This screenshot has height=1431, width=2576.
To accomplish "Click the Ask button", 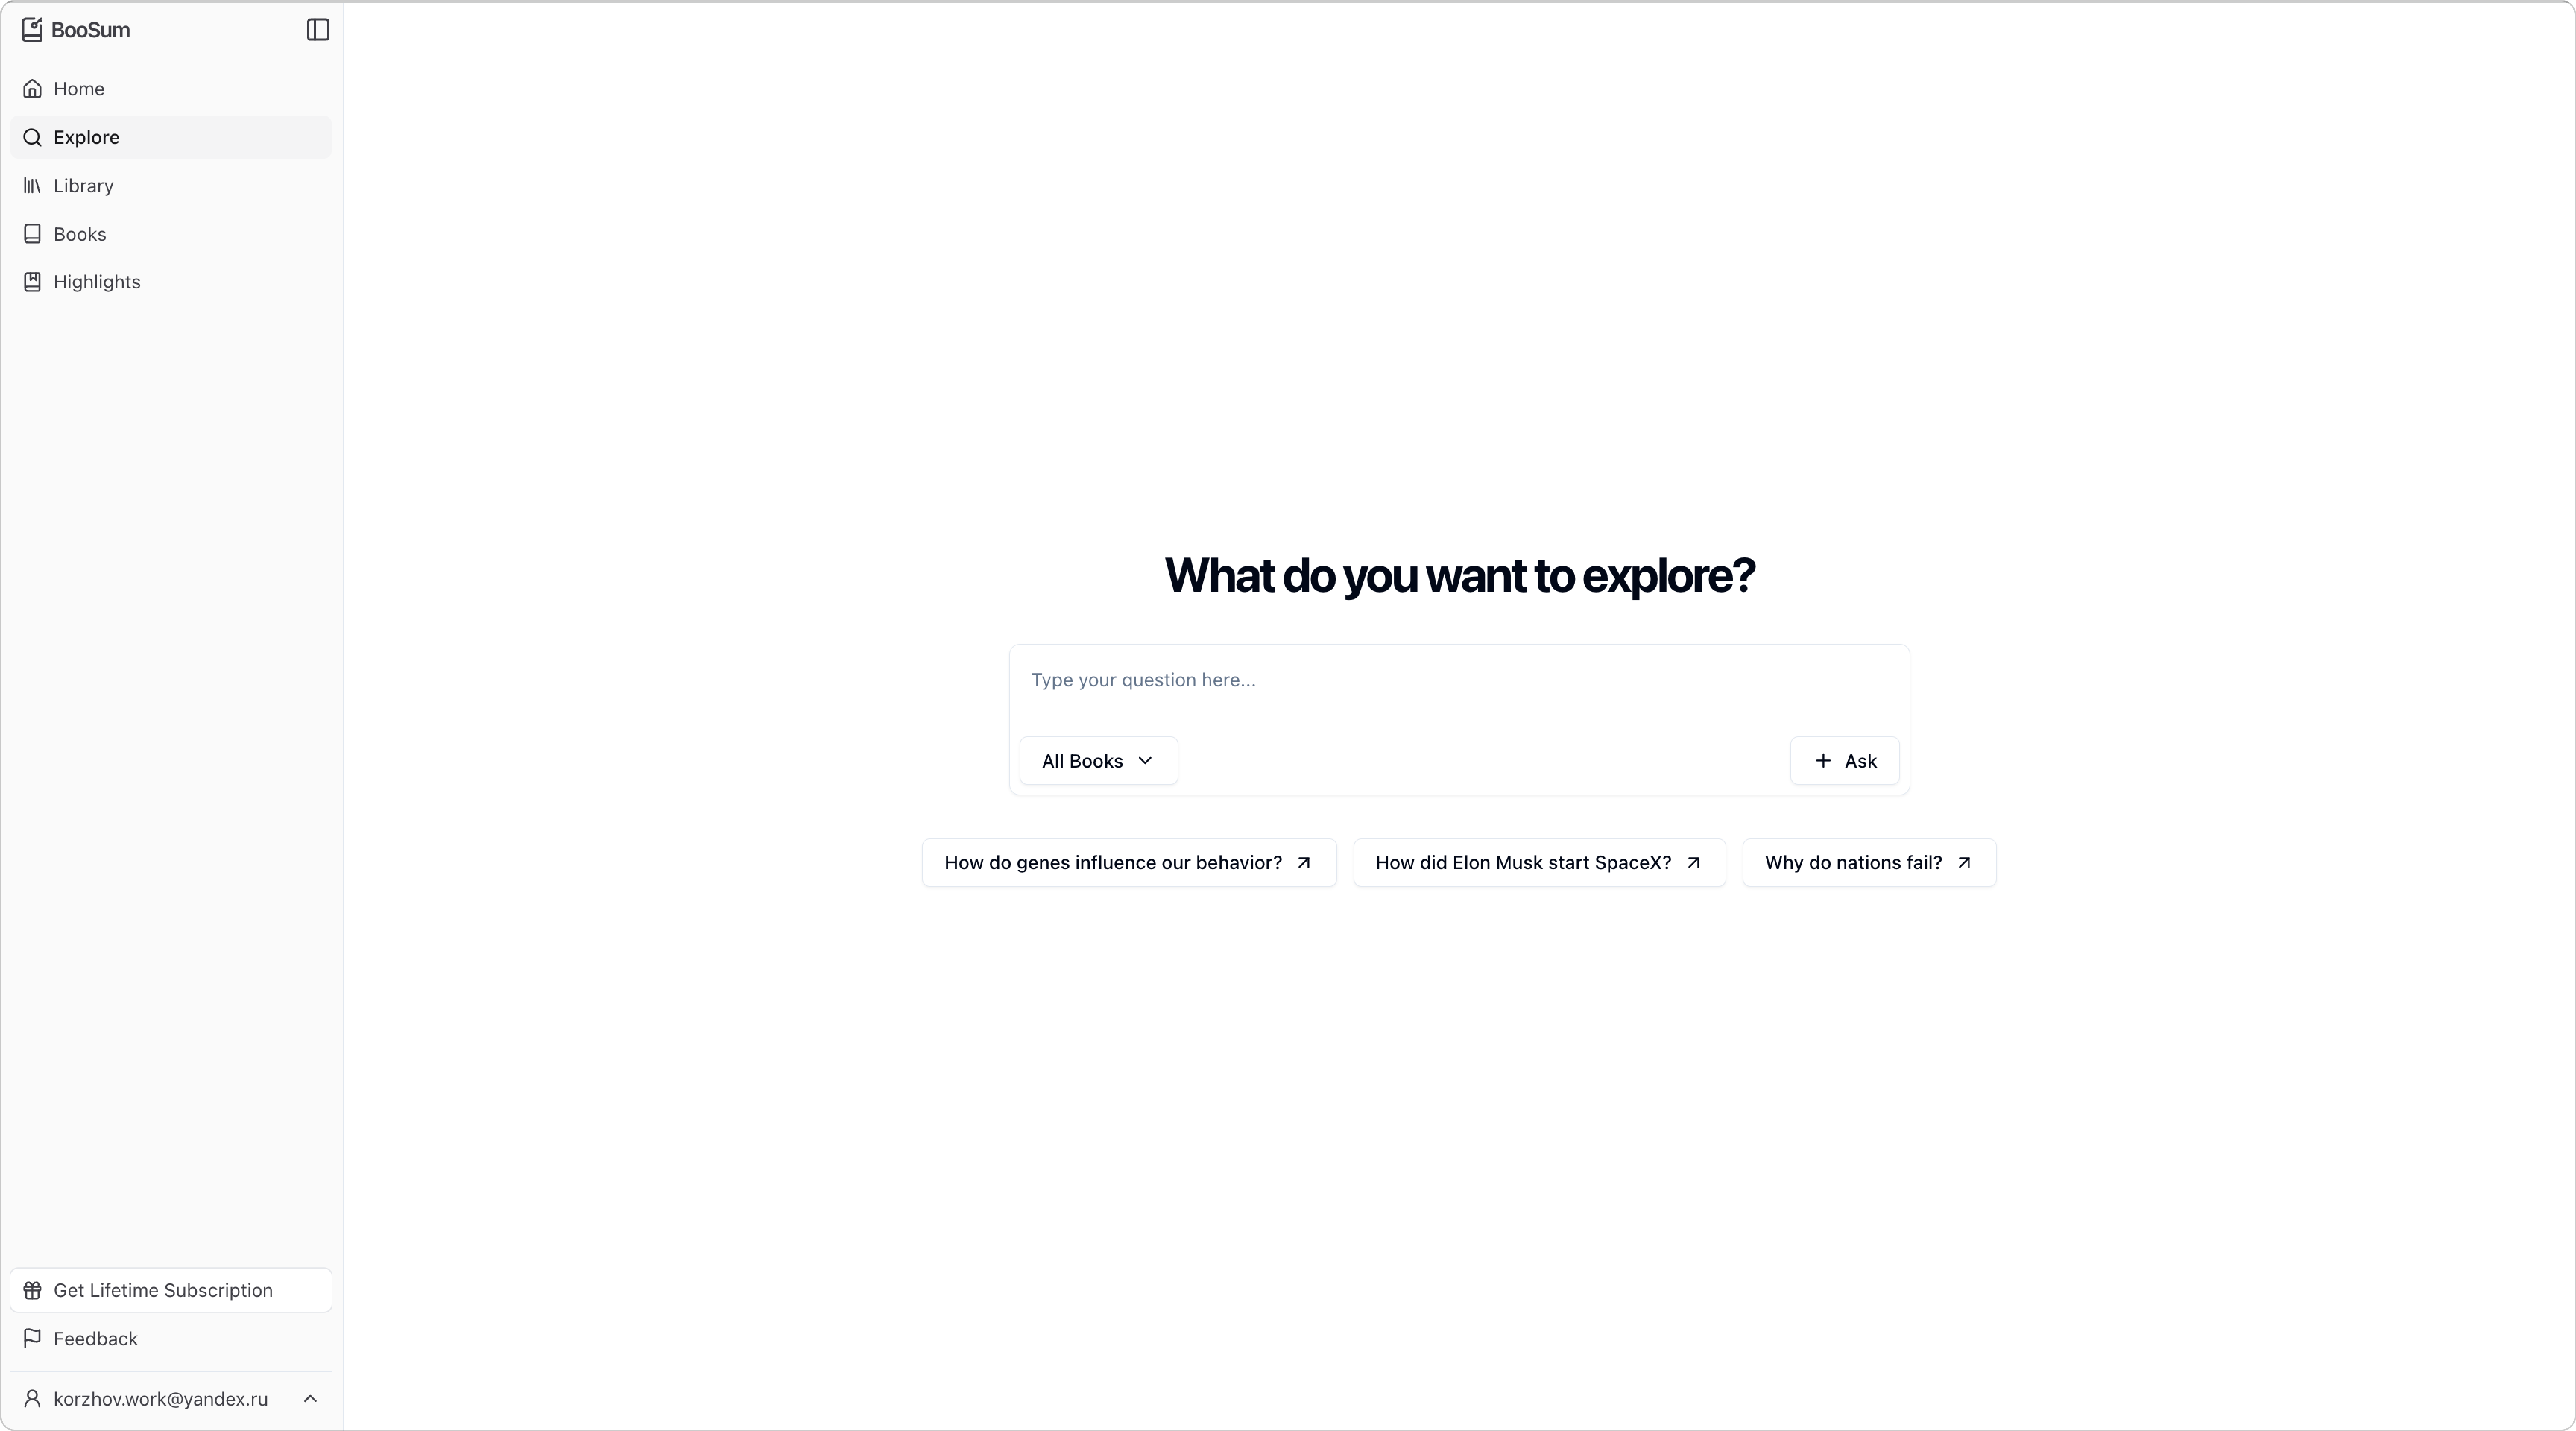I will tap(1845, 759).
